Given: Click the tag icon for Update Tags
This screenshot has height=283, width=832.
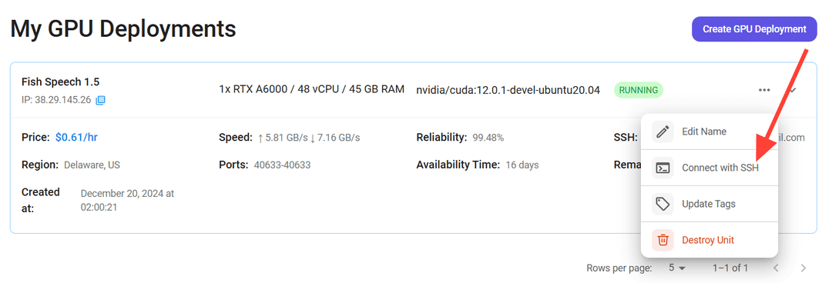Looking at the screenshot, I should pyautogui.click(x=663, y=204).
